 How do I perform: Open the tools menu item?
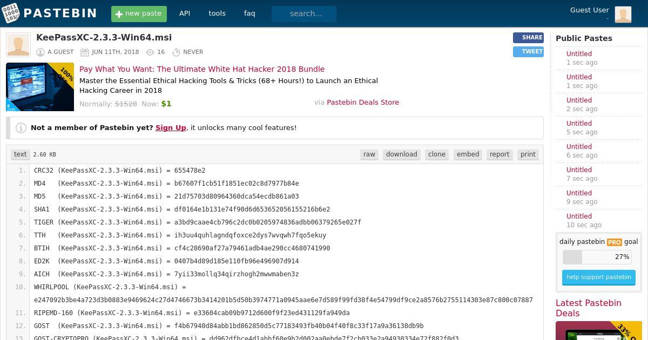[x=217, y=13]
